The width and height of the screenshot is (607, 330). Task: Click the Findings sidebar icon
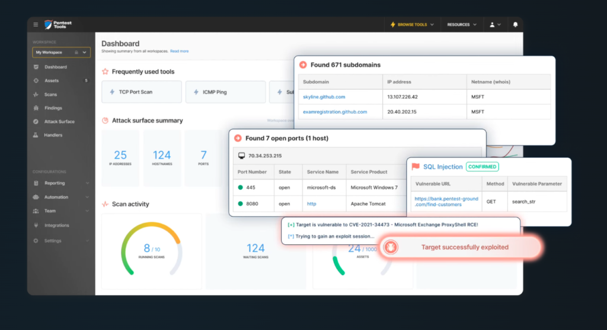[36, 108]
